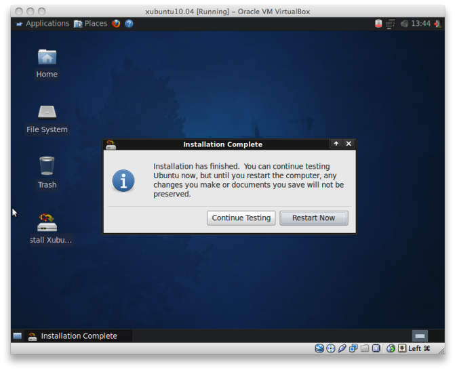Click the 13:44 panel clock
The height and width of the screenshot is (370, 455).
421,24
